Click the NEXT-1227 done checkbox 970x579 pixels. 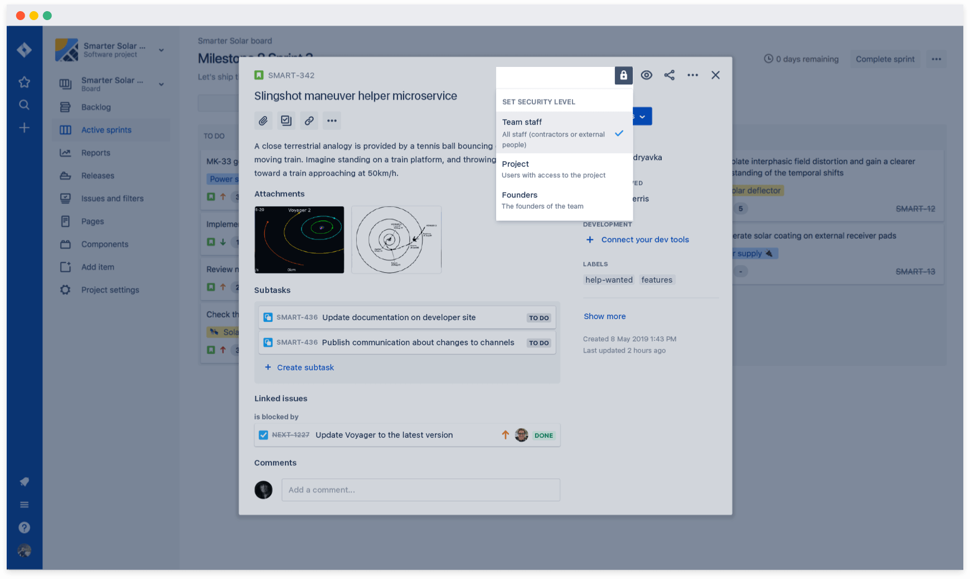point(263,435)
